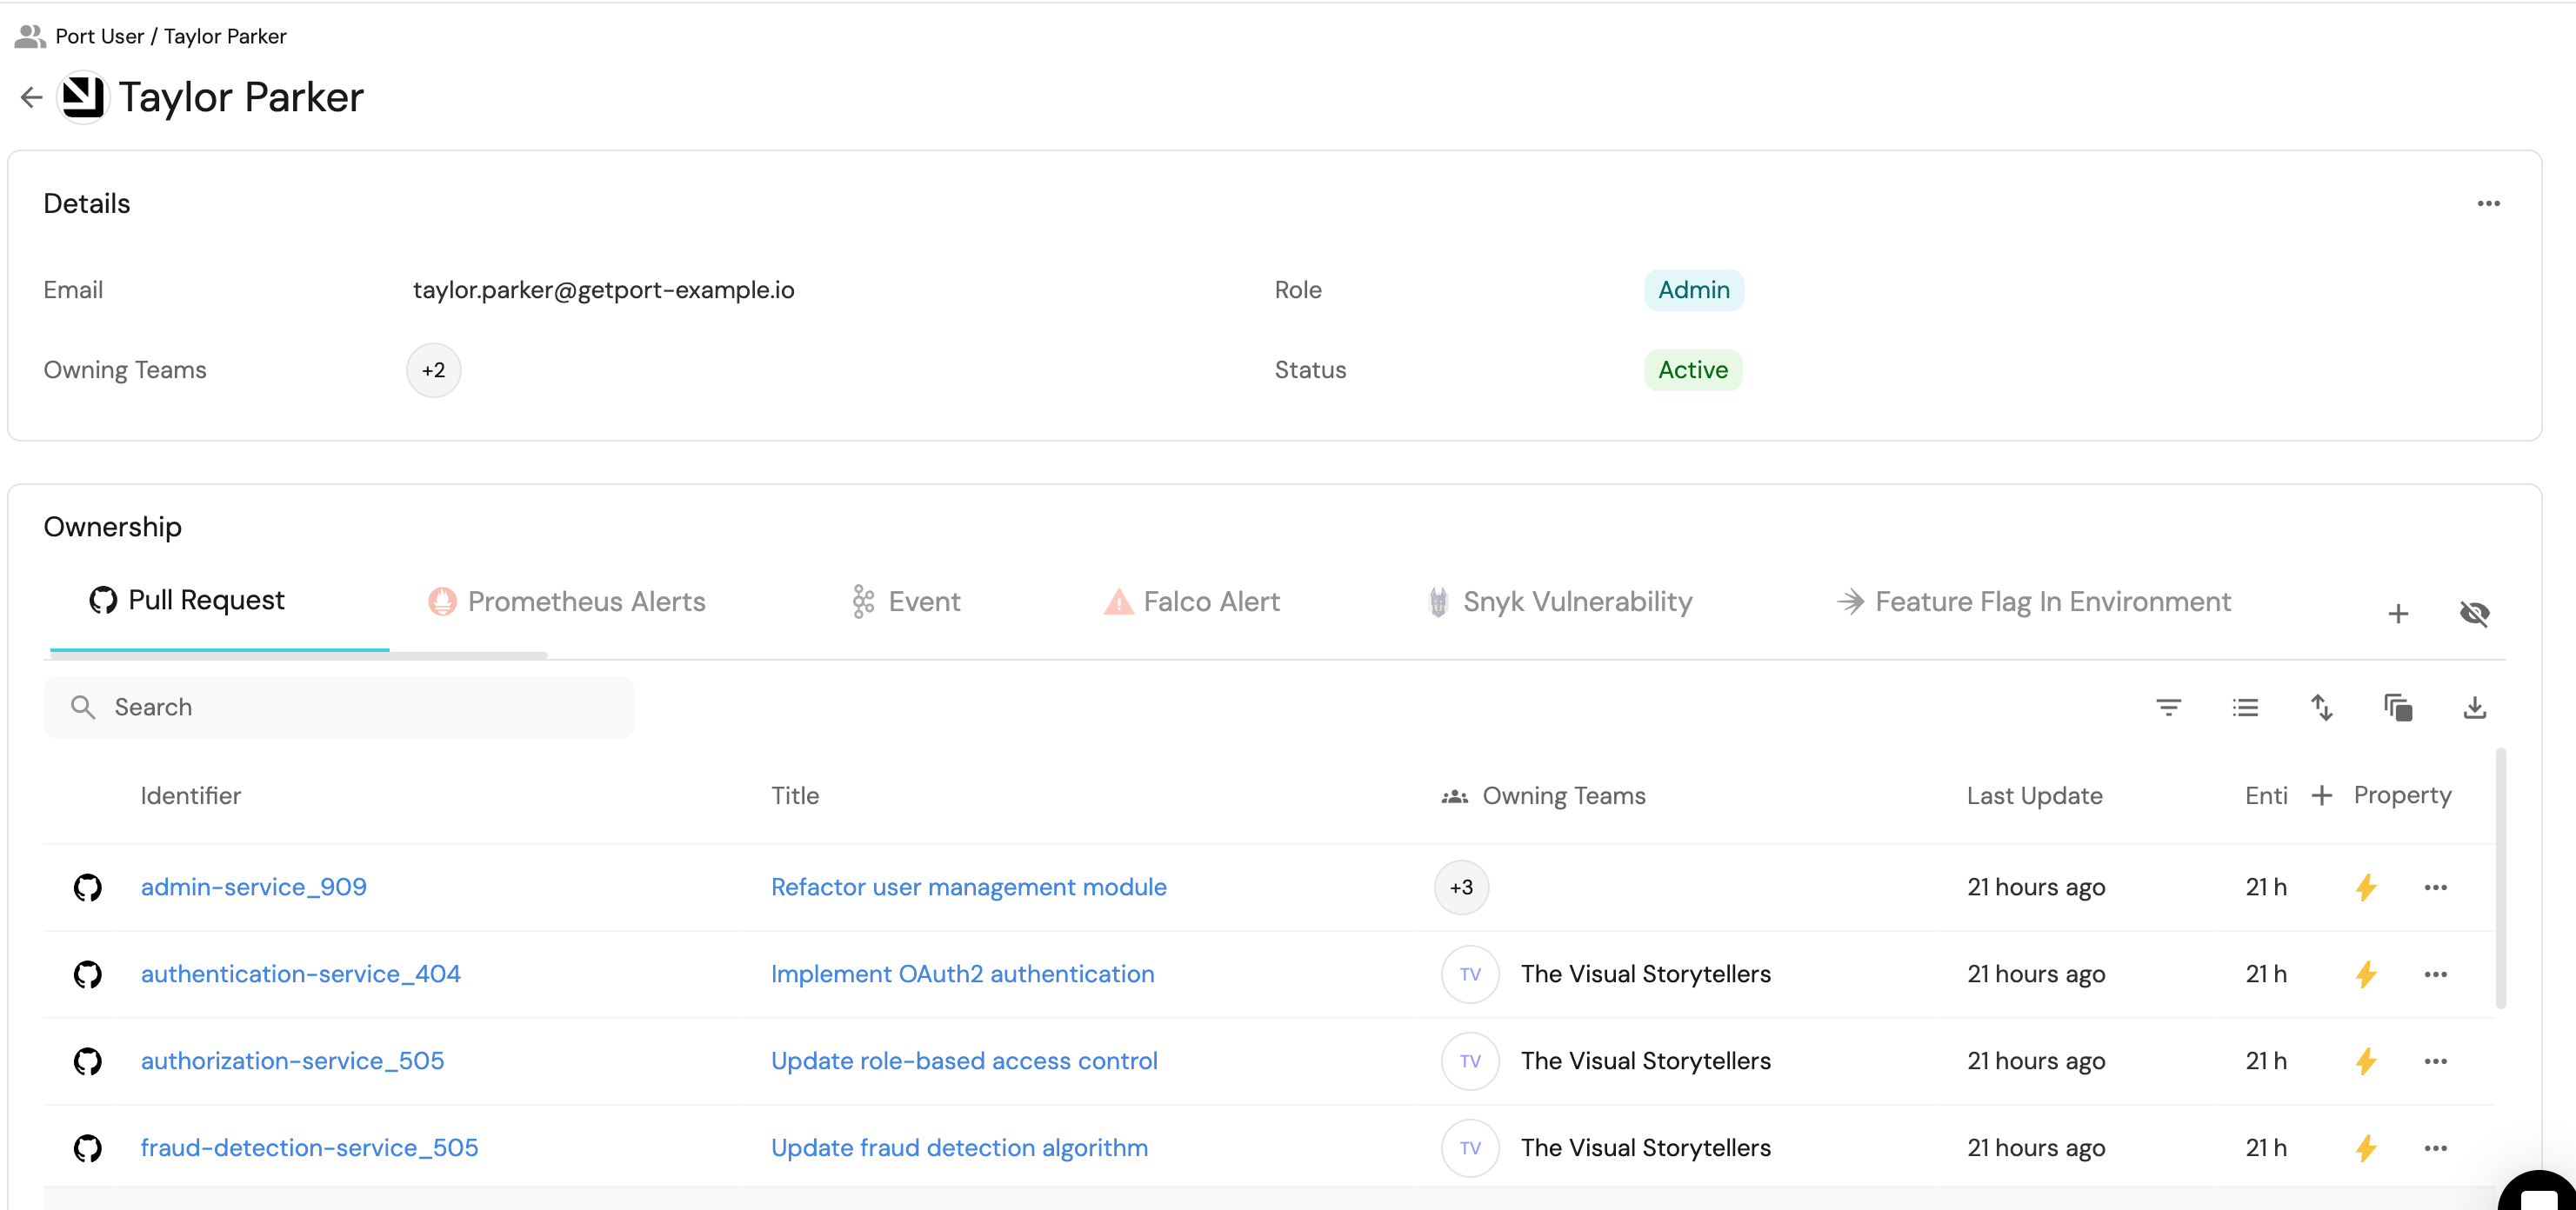Viewport: 2576px width, 1210px height.
Task: Toggle hidden tabs with crossed-eye icon
Action: [2474, 614]
